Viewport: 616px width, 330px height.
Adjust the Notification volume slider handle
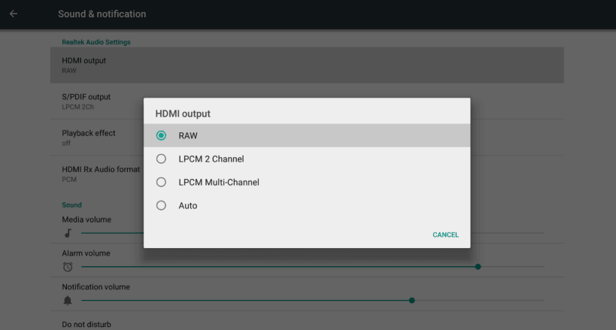[x=411, y=301]
